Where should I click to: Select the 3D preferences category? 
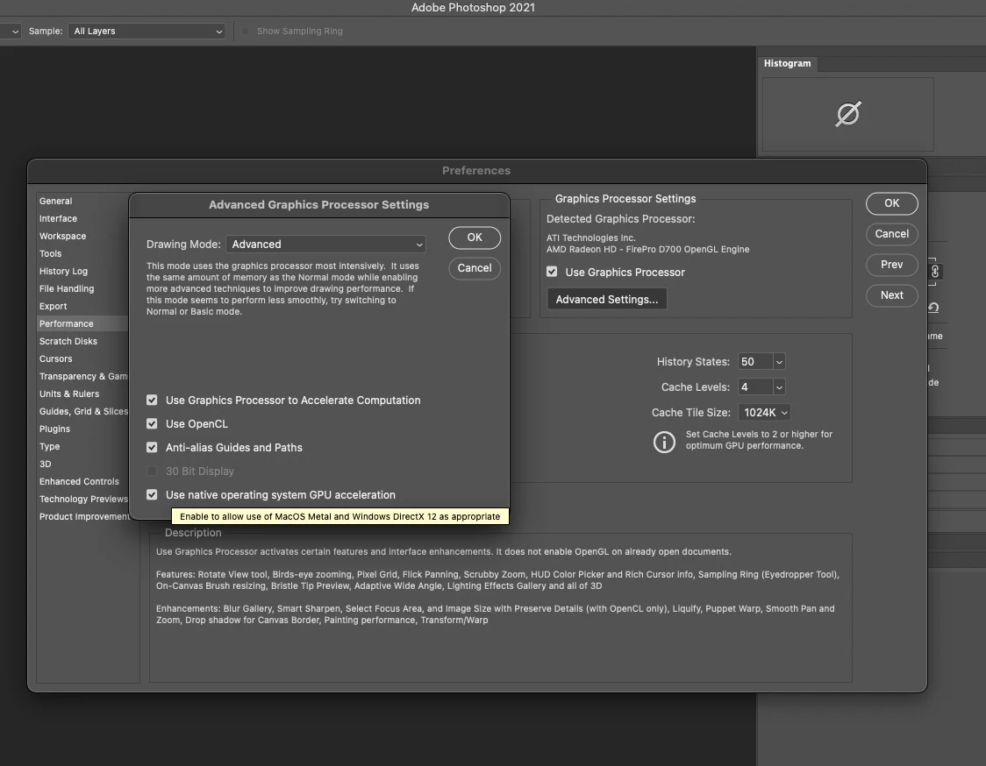click(x=46, y=465)
